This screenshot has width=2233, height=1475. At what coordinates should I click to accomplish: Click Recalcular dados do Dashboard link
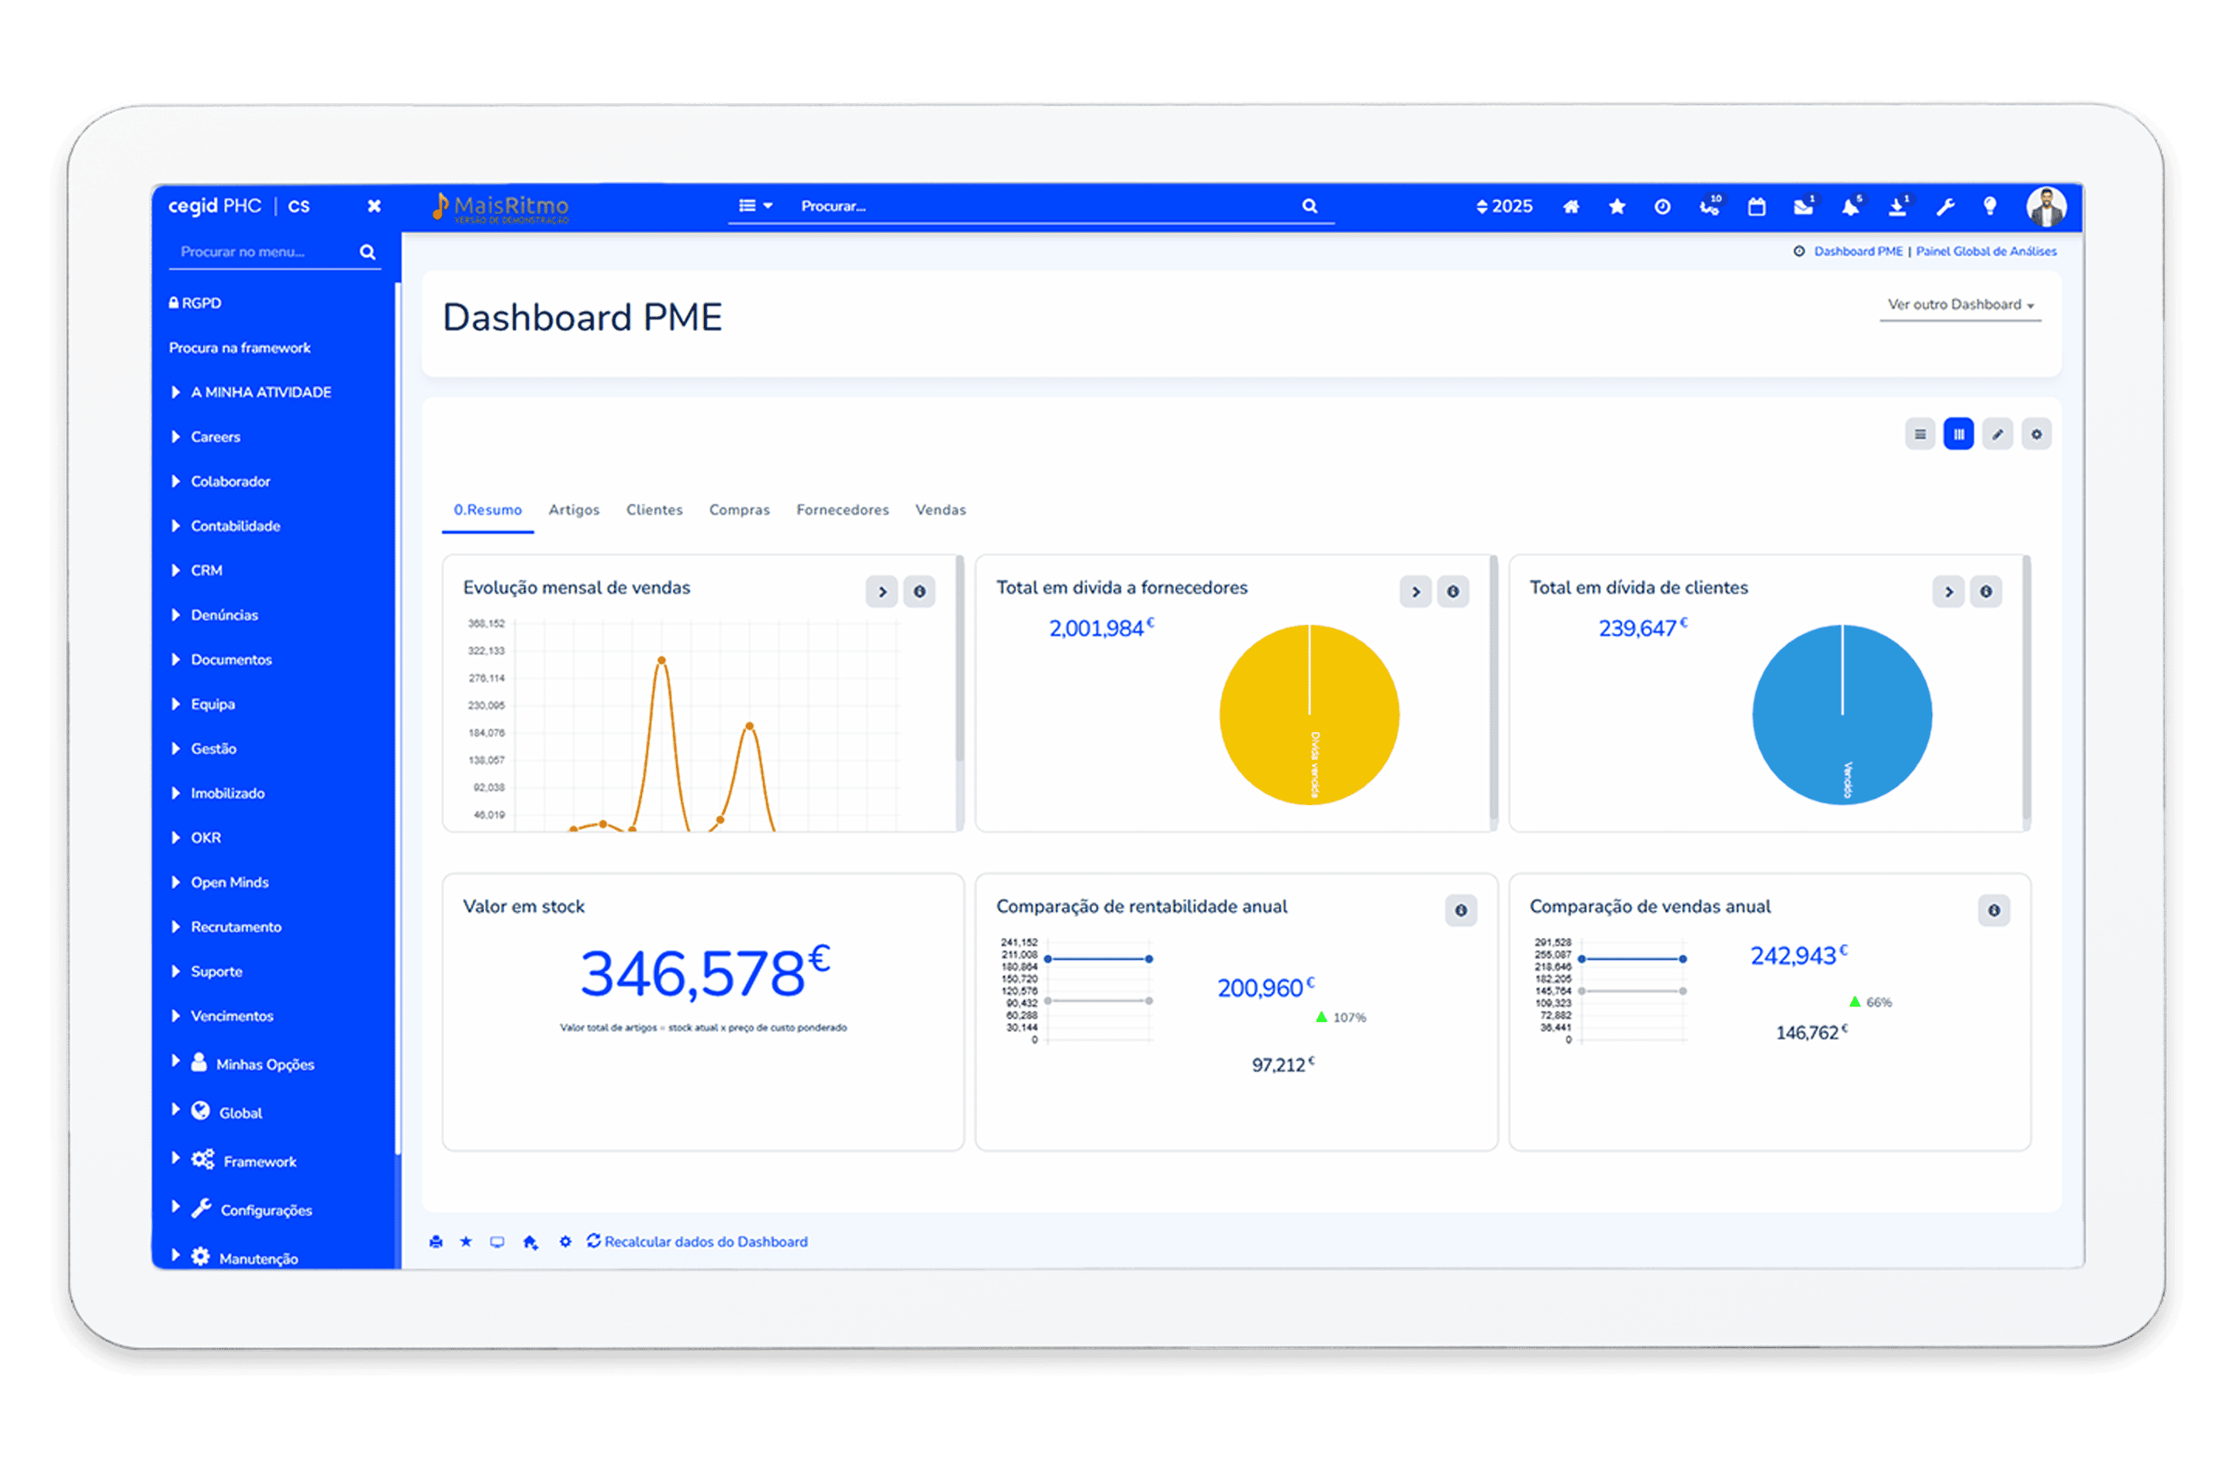tap(704, 1242)
